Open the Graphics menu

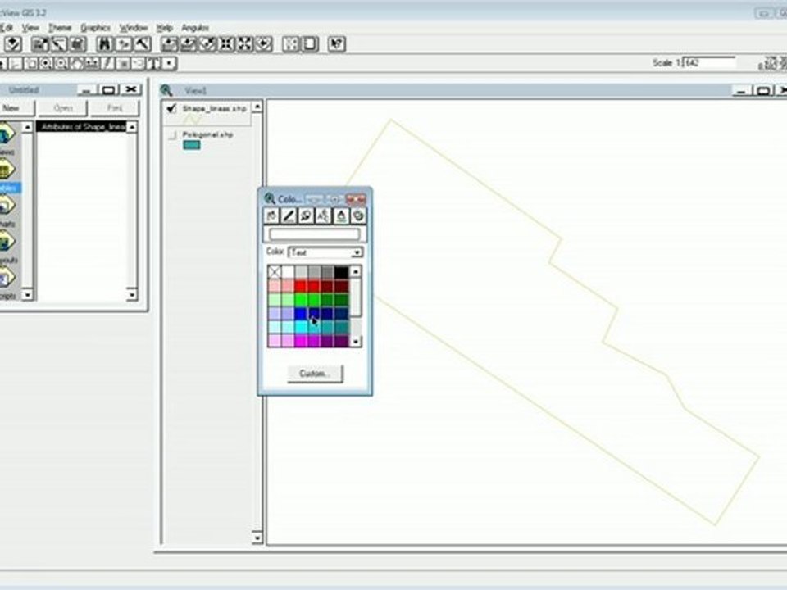[95, 28]
